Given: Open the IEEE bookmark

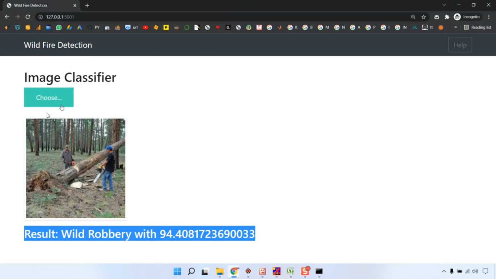Looking at the screenshot, I should pyautogui.click(x=48, y=27).
